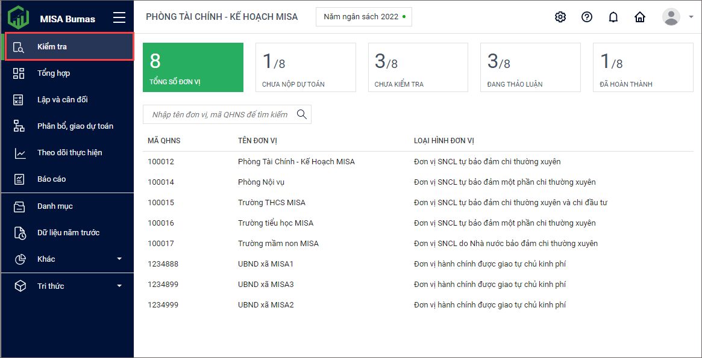Open notifications bell icon
Image resolution: width=702 pixels, height=358 pixels.
(x=613, y=17)
